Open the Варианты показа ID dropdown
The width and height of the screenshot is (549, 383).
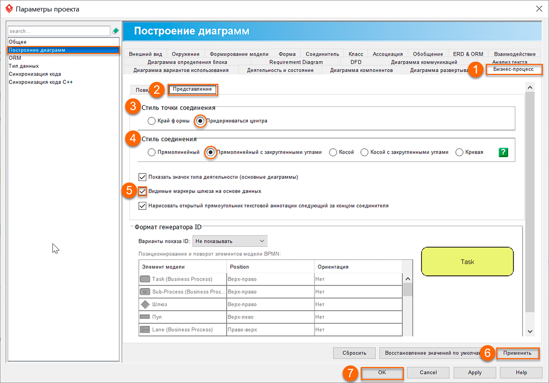230,241
